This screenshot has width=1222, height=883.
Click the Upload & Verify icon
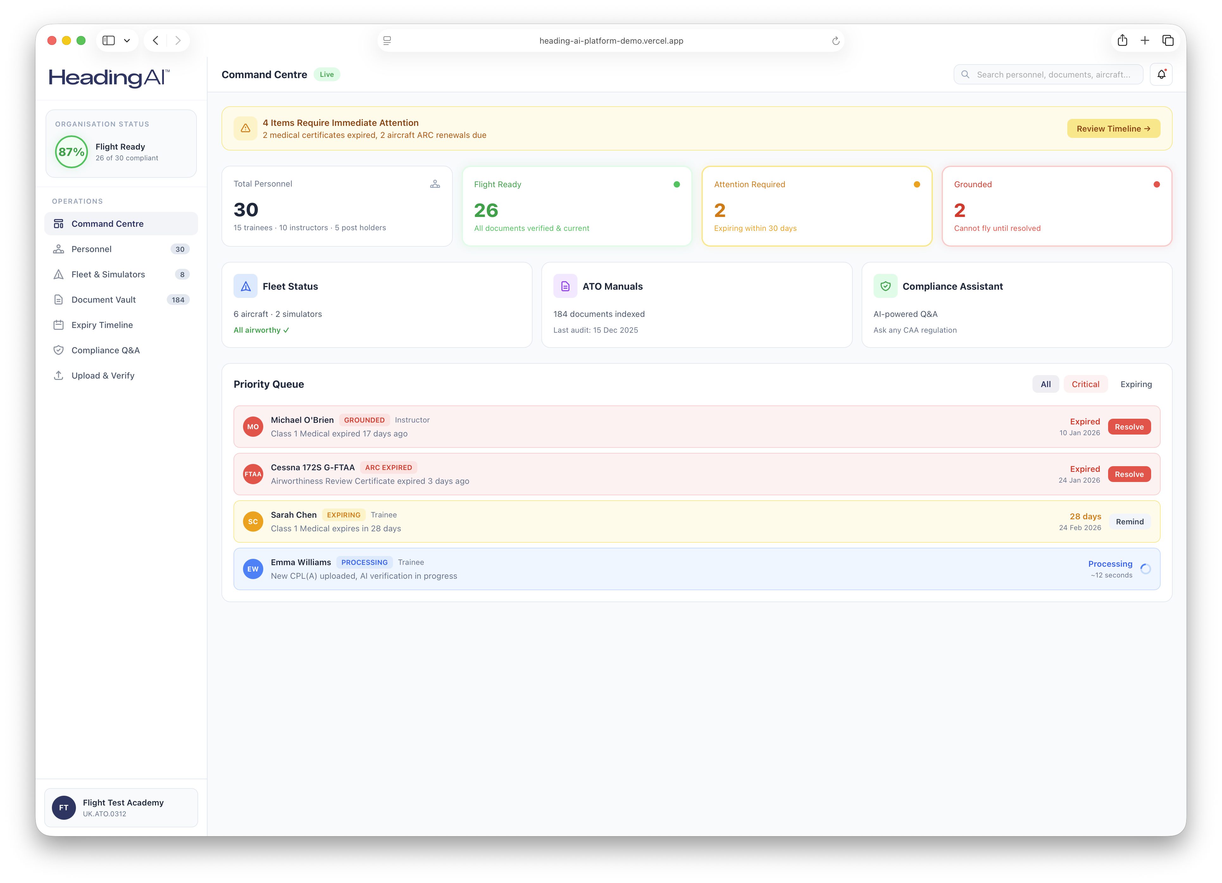[x=59, y=375]
